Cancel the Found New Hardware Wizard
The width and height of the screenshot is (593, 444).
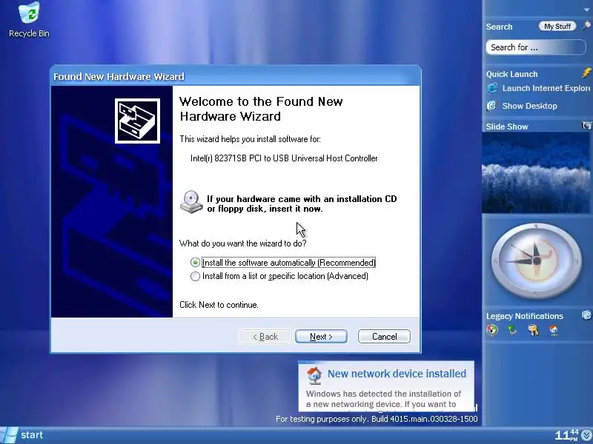coord(384,337)
